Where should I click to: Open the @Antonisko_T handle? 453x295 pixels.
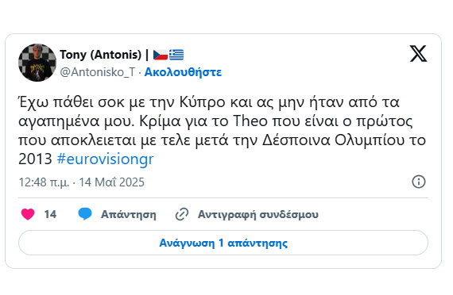pyautogui.click(x=98, y=72)
